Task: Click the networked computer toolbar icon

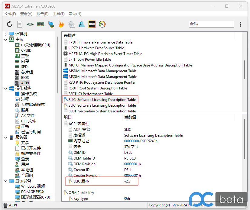Action: coord(51,24)
